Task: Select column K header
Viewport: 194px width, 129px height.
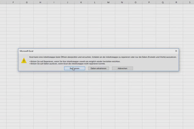Action: click(81, 2)
